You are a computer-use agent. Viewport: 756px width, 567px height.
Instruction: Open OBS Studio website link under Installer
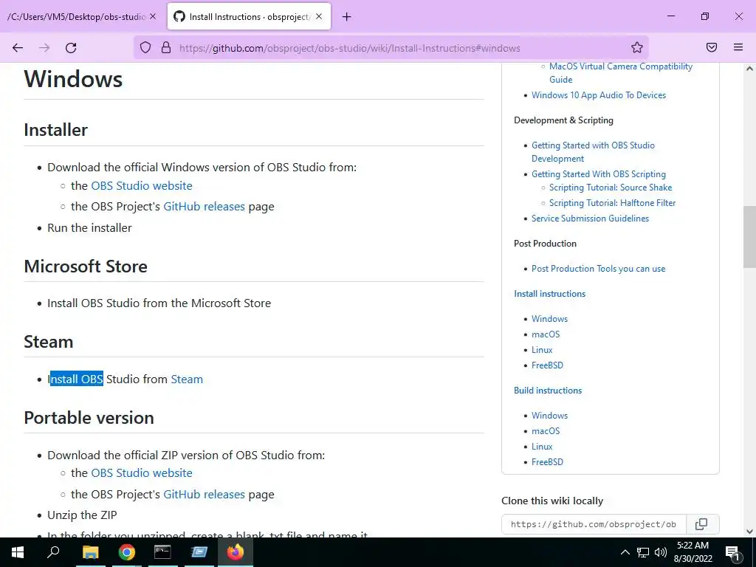[x=142, y=185]
